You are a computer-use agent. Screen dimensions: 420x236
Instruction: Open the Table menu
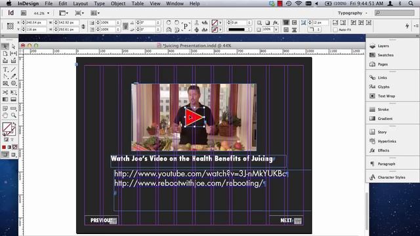(138, 3)
